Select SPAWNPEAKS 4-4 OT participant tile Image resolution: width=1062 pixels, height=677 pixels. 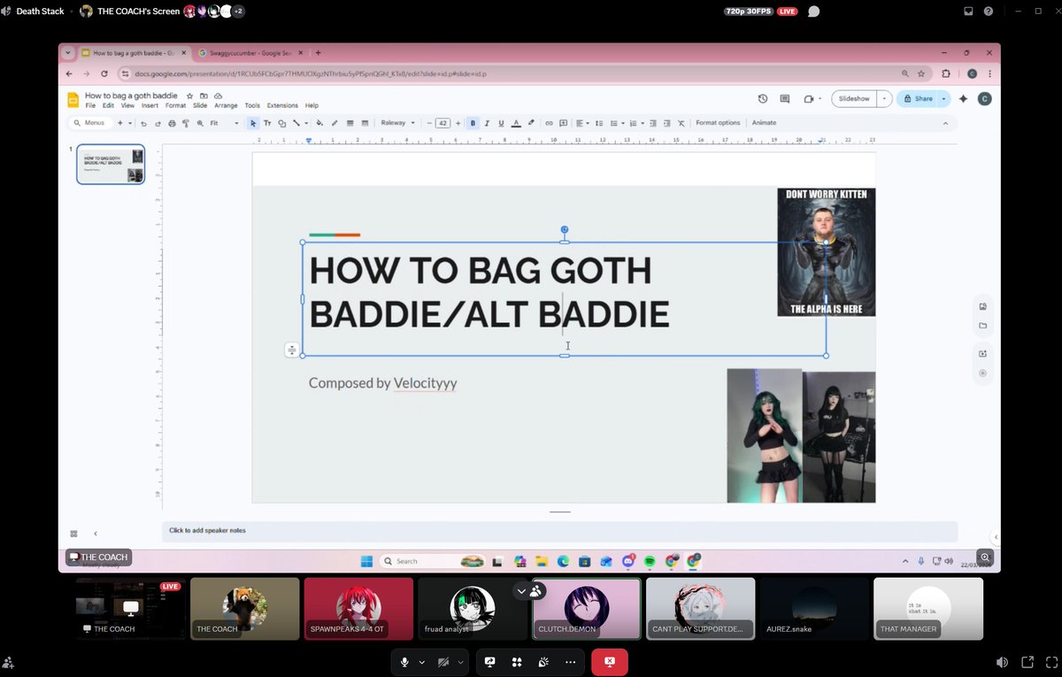(x=358, y=609)
